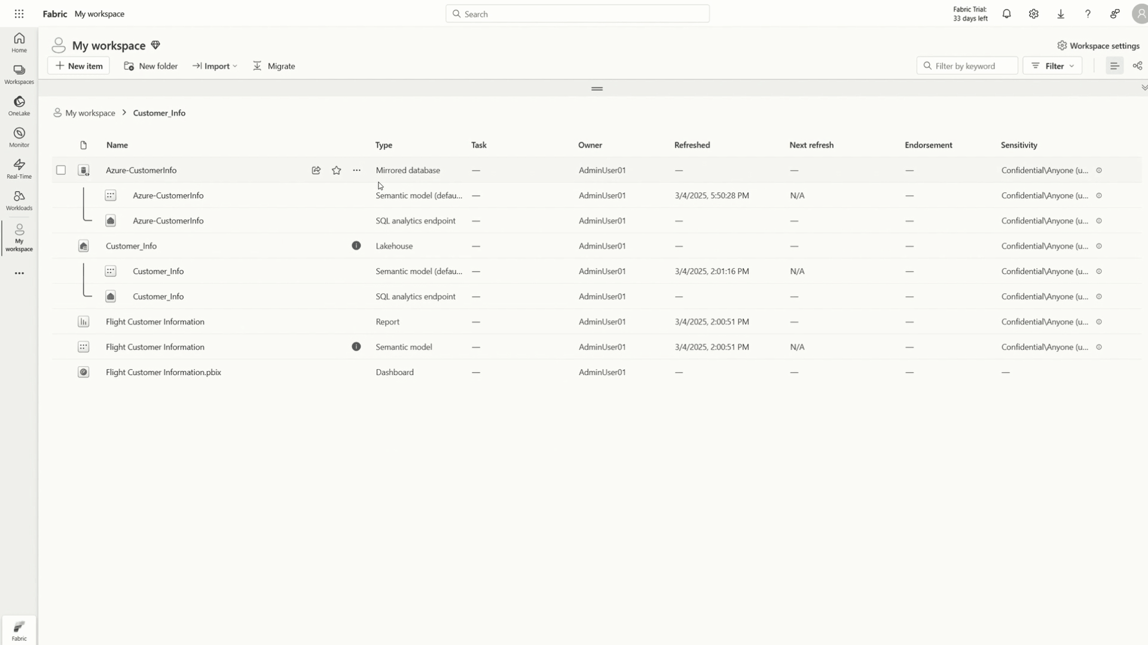Switch to lineage view icon
Screen dimensions: 1148x645
1137,66
